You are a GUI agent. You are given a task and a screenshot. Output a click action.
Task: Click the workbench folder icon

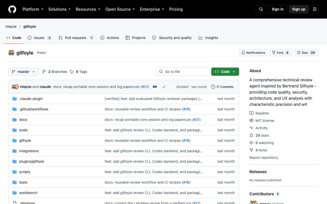click(15, 193)
